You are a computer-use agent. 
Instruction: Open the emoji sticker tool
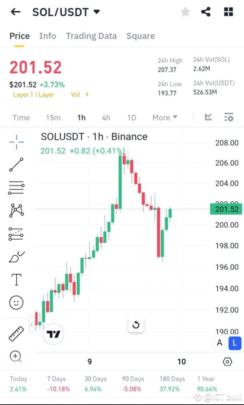point(16,302)
